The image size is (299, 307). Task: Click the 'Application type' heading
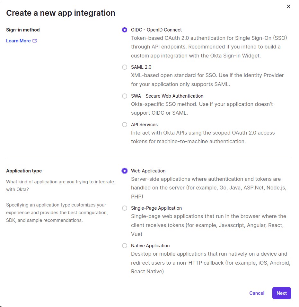click(24, 171)
